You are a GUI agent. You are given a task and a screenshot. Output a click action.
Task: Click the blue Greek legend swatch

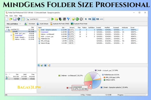[101, 87]
